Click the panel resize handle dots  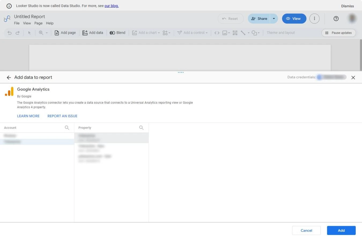click(181, 72)
